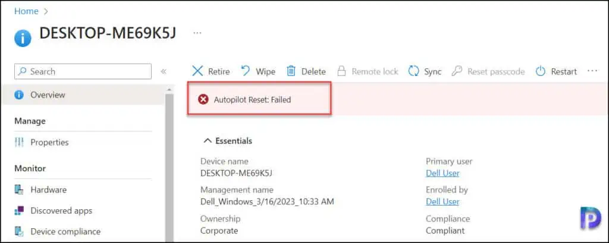Click the Reset passcode key icon
The height and width of the screenshot is (243, 609).
pos(457,71)
